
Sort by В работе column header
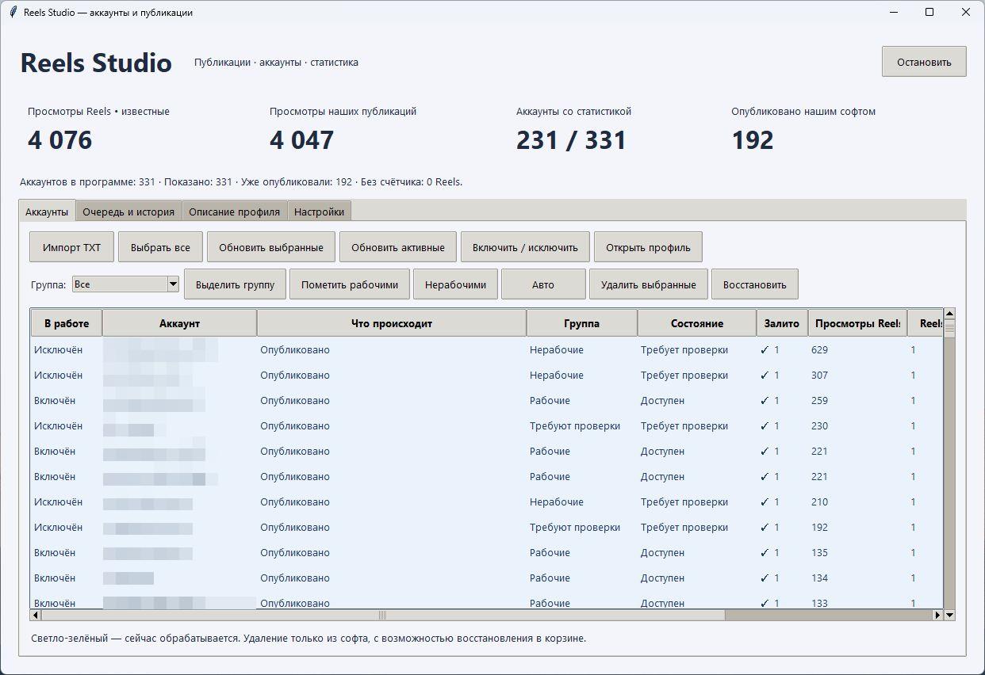tap(67, 323)
